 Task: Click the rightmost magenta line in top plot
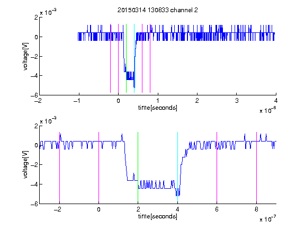click(x=150, y=58)
